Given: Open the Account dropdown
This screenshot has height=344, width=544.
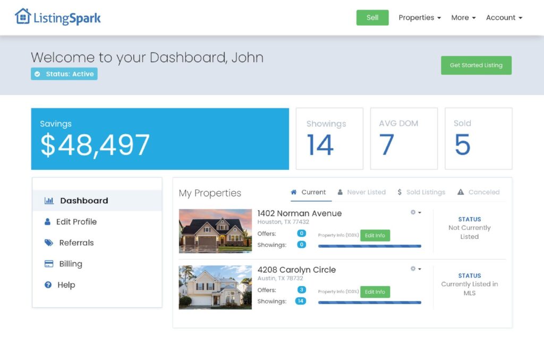Looking at the screenshot, I should tap(503, 18).
